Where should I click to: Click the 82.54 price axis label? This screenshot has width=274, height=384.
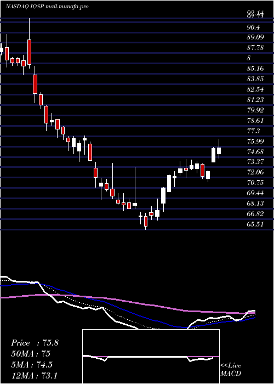coord(255,89)
